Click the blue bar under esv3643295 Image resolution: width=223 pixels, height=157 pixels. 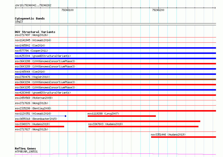tap(115, 90)
